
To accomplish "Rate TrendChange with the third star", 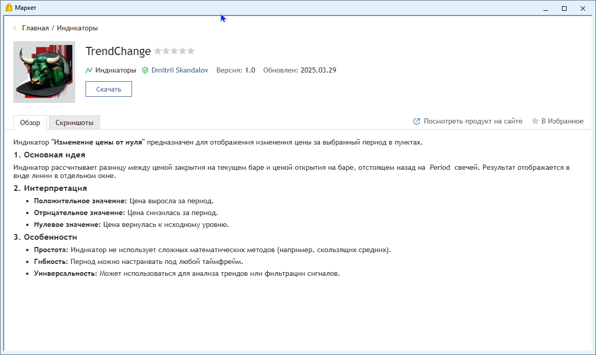I will point(174,51).
